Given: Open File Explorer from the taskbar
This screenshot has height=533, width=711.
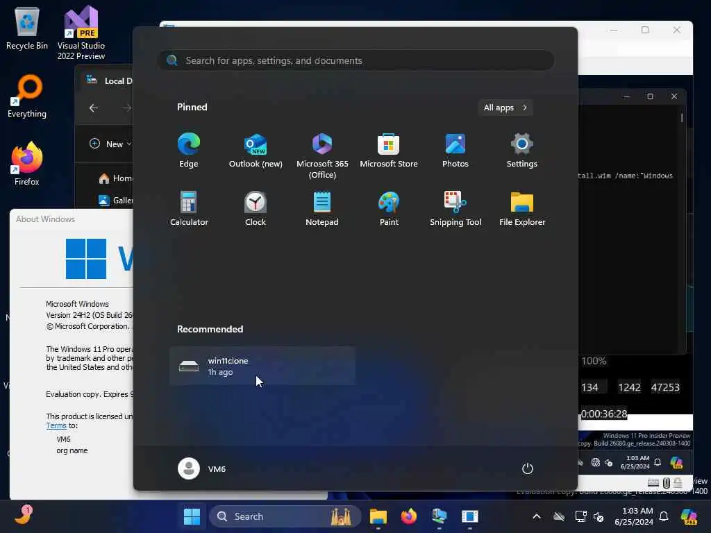Looking at the screenshot, I should (378, 516).
